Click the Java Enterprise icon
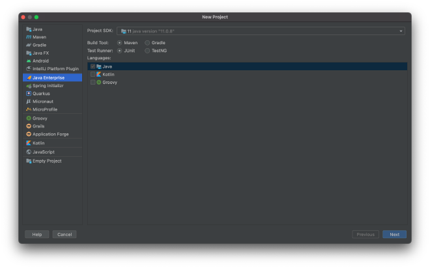 (x=29, y=78)
